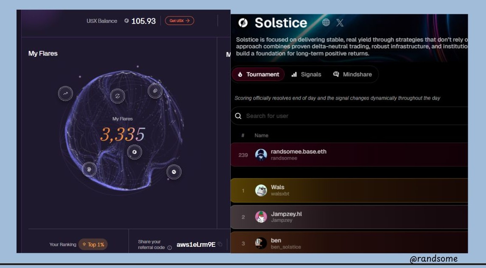The image size is (486, 268).
Task: Click Wals's avatar in the leaderboard
Action: point(261,190)
